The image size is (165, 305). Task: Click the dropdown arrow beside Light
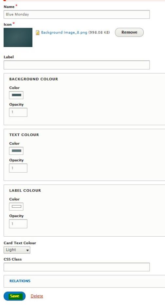(27, 250)
